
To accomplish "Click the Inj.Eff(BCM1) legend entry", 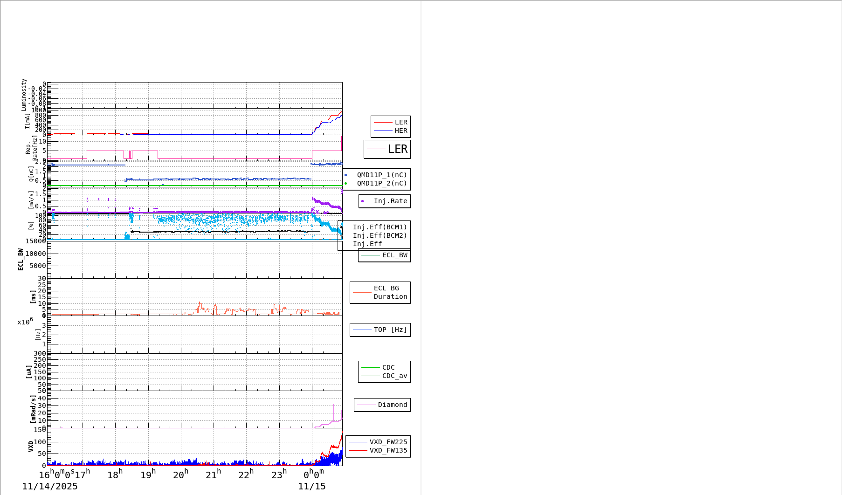I will tap(380, 227).
